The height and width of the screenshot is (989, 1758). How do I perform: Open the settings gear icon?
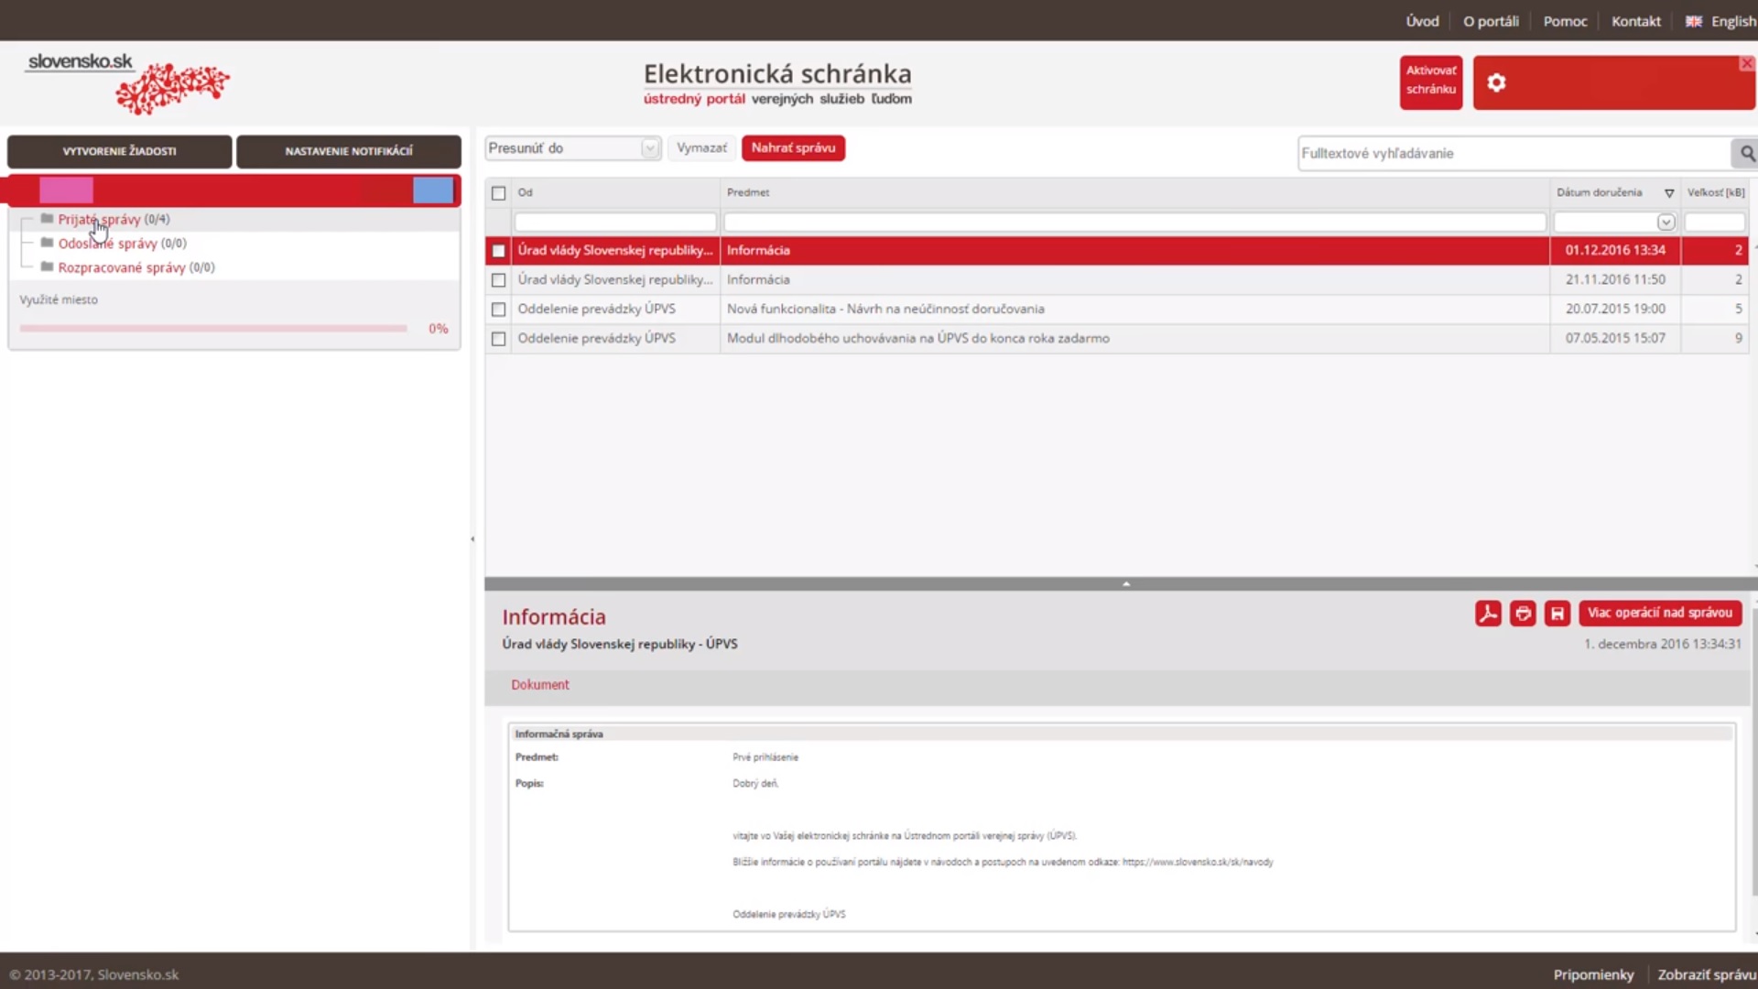point(1496,83)
